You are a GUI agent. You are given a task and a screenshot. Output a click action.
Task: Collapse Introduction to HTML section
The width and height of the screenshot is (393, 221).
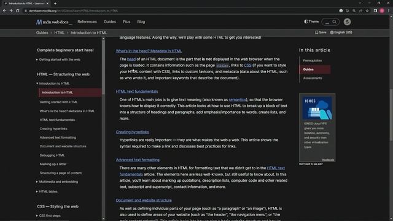53,83
